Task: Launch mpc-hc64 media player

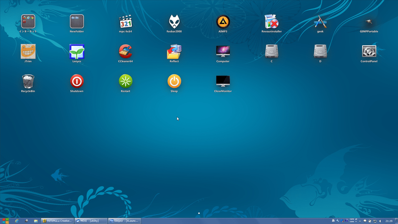Action: [125, 21]
